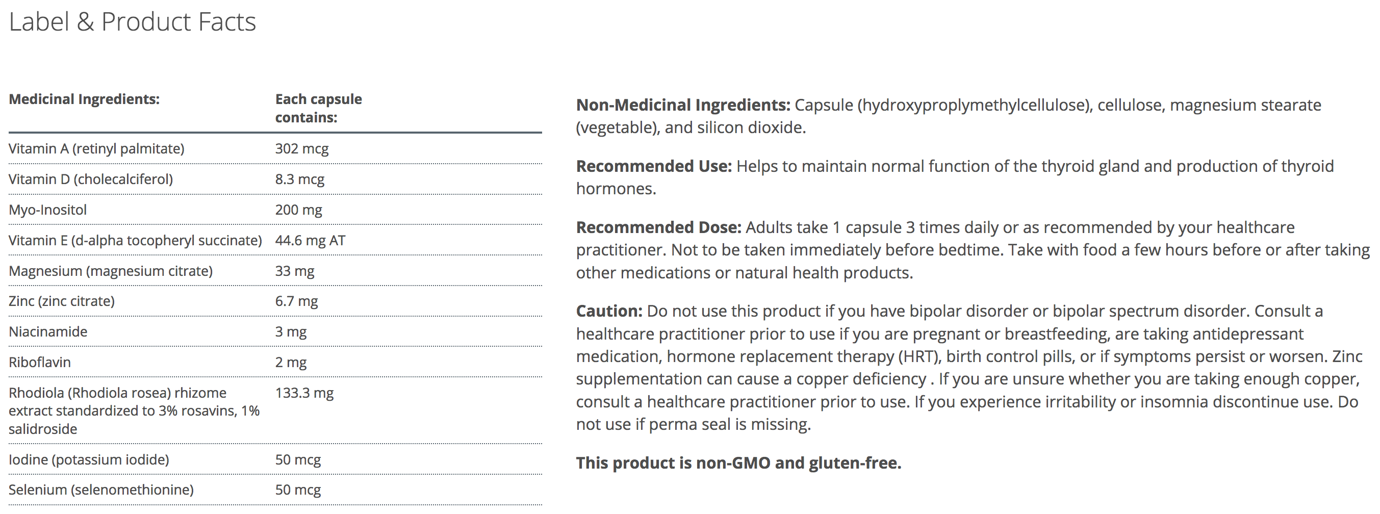Click the "Non-Medicinal Ingredients:" bold label

(682, 106)
